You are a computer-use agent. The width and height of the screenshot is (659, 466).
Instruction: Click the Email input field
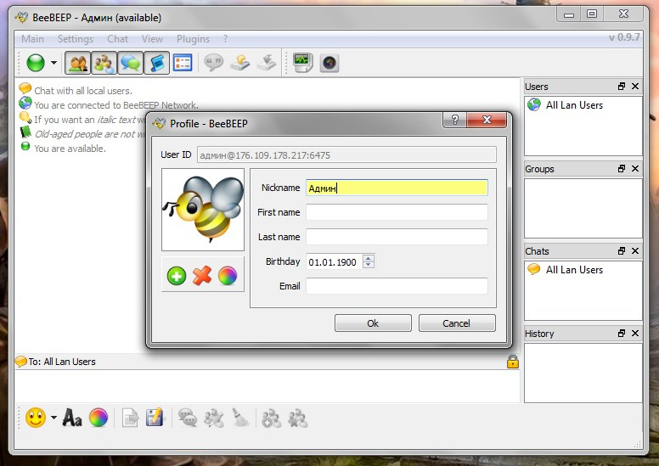397,286
